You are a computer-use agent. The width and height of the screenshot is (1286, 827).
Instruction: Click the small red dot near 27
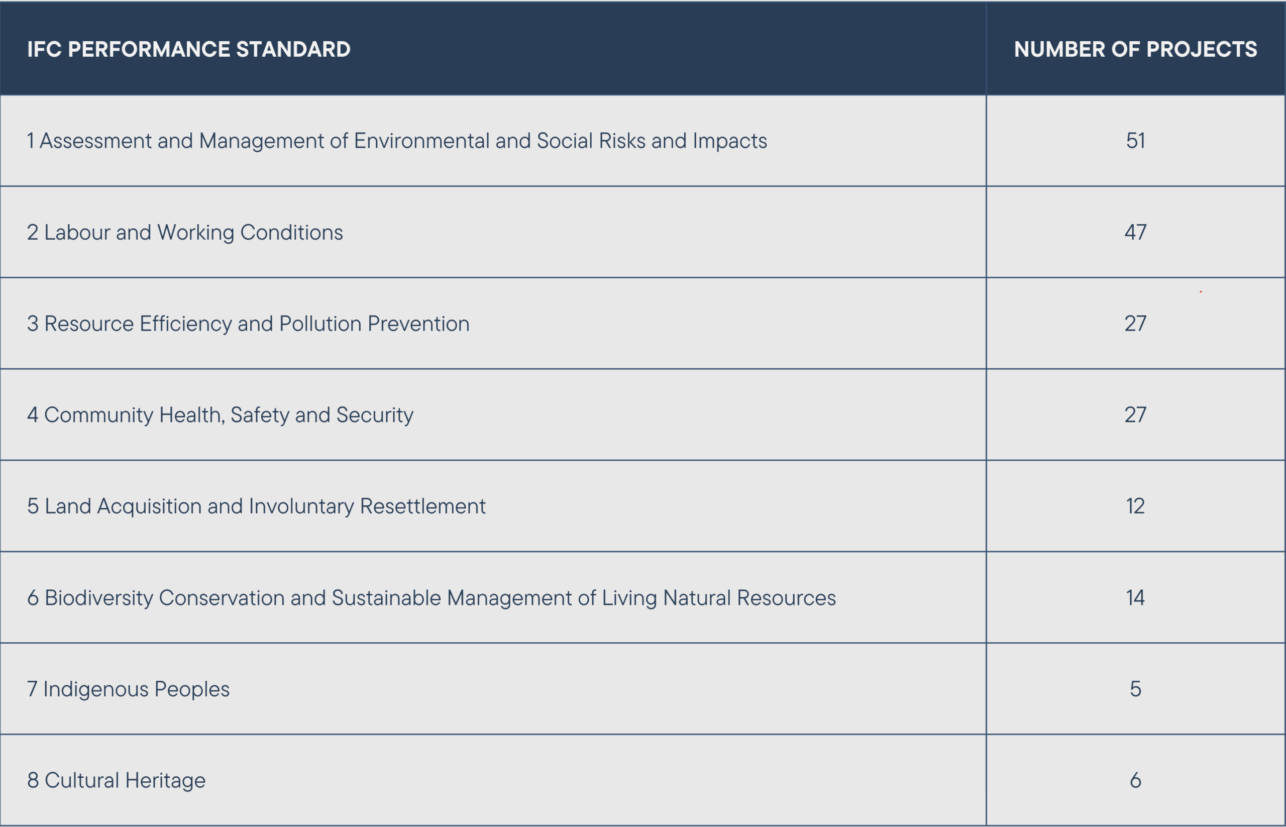pyautogui.click(x=1201, y=291)
